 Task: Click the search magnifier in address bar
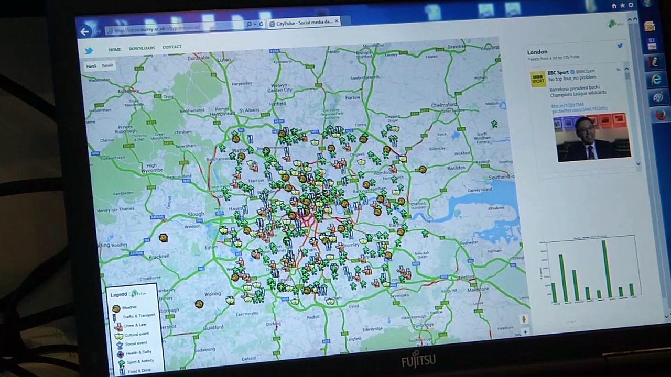coord(248,24)
